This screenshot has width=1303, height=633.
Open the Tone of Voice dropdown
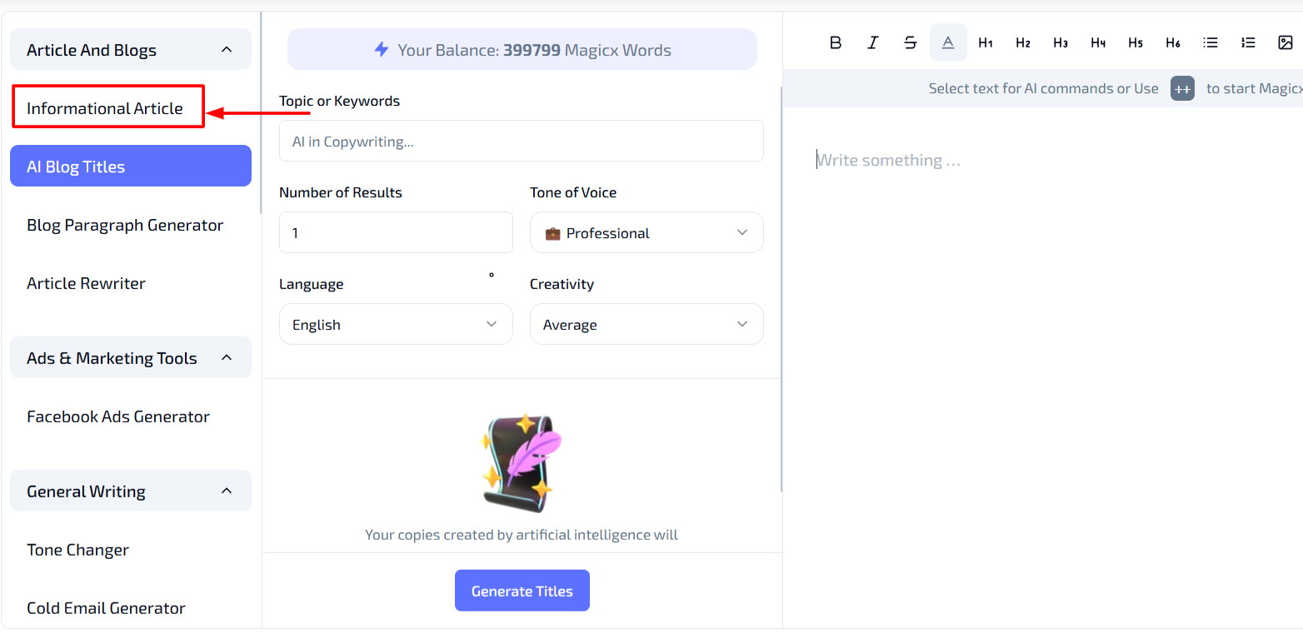click(x=647, y=232)
